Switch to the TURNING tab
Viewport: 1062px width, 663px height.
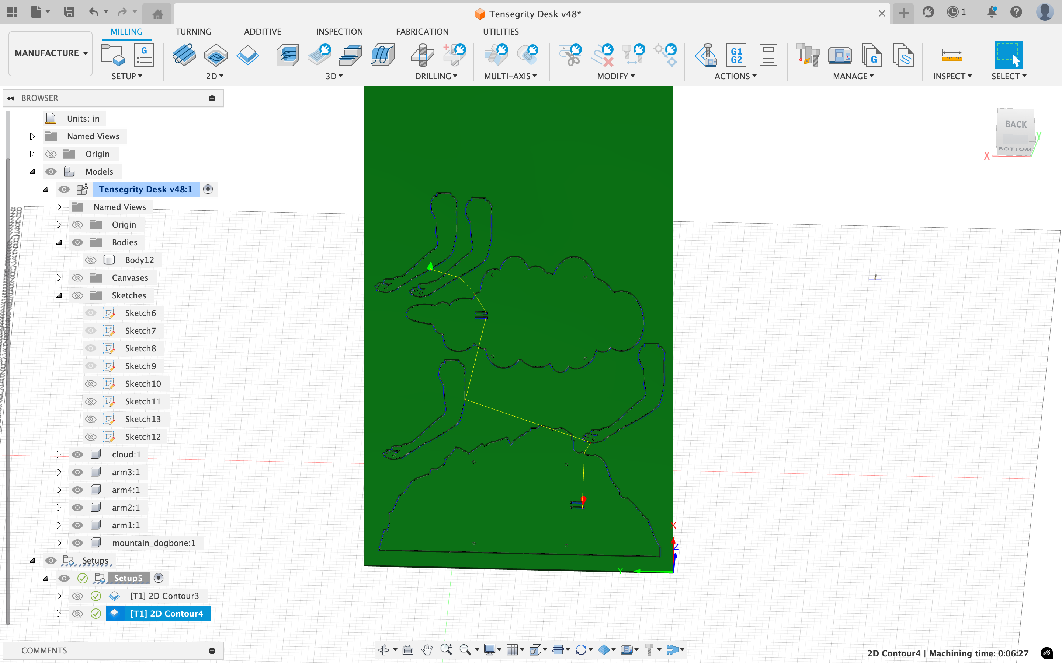tap(193, 32)
